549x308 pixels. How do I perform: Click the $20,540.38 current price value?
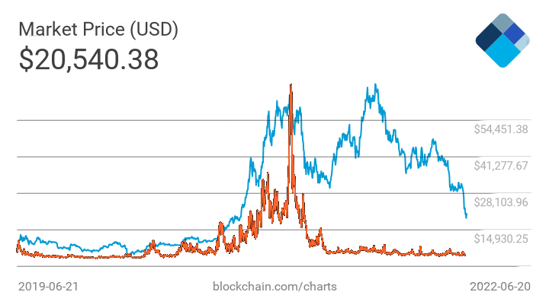[x=88, y=59]
